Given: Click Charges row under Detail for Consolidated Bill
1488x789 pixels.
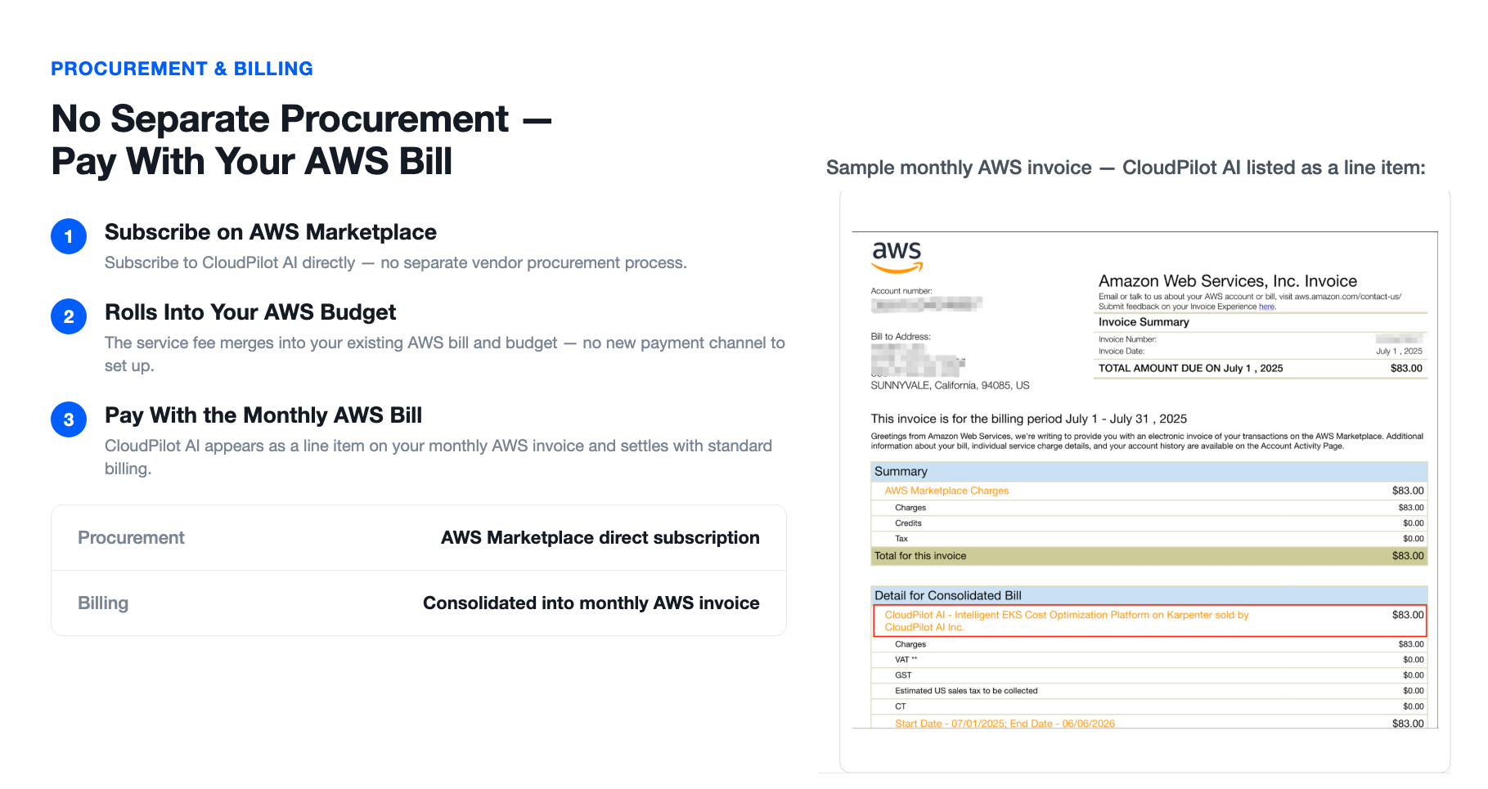Looking at the screenshot, I should click(1149, 644).
